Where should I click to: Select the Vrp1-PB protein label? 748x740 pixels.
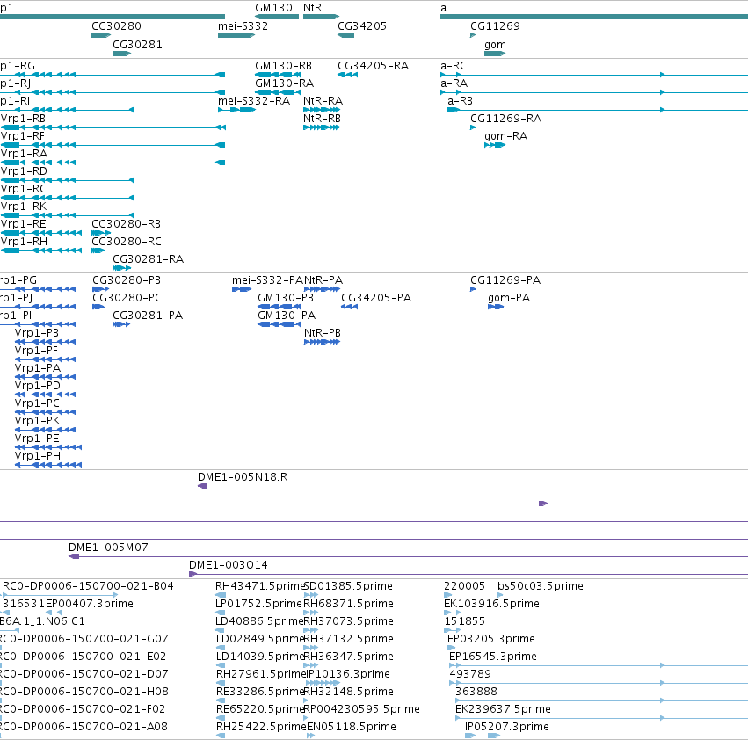tap(37, 333)
